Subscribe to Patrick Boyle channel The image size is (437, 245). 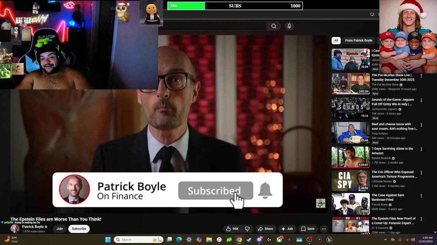coord(79,229)
